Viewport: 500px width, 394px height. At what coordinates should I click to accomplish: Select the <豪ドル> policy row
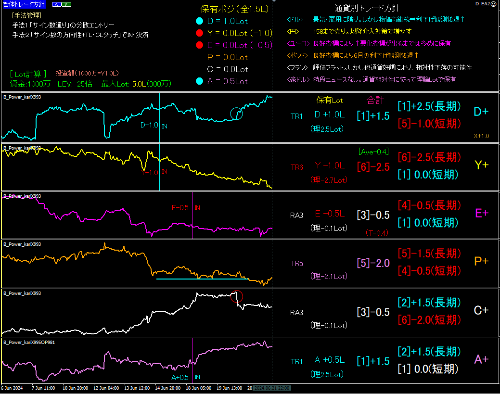pyautogui.click(x=371, y=79)
